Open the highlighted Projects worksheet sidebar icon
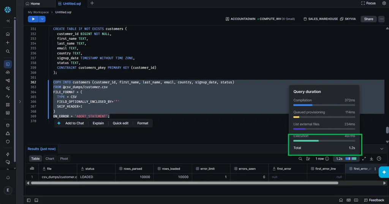This screenshot has width=389, height=204. pos(8,64)
